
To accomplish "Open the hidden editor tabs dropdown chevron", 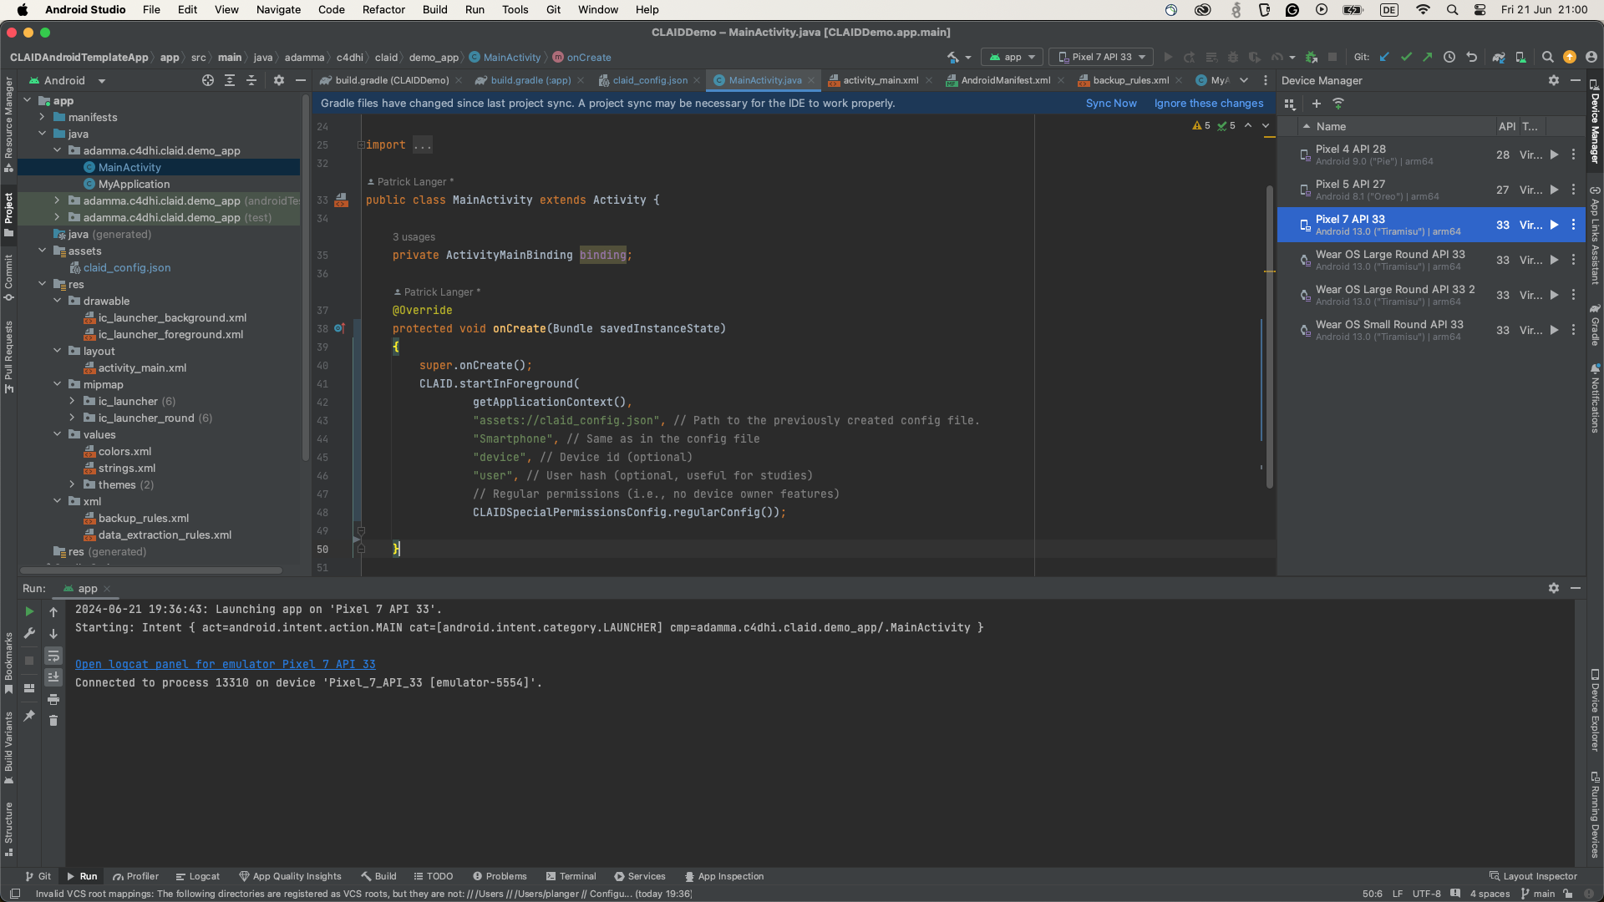I will 1244,81.
